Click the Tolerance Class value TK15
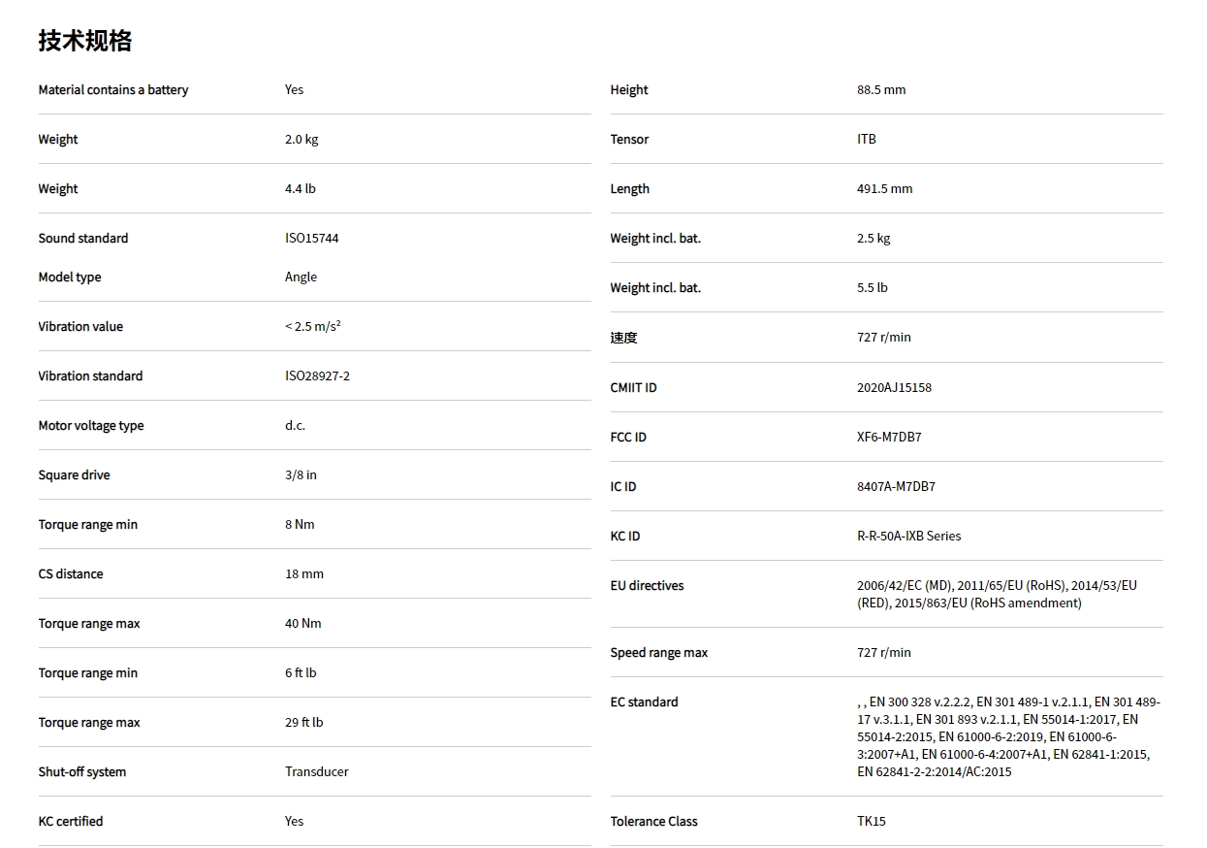 [x=871, y=821]
